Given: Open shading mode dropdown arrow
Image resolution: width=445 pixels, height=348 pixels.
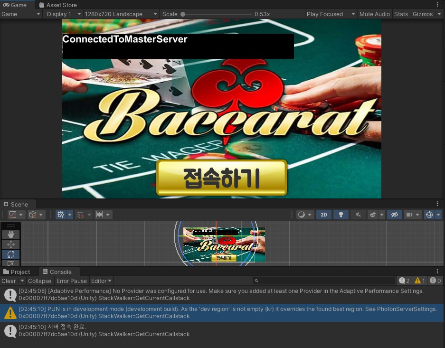Looking at the screenshot, I should tap(309, 215).
